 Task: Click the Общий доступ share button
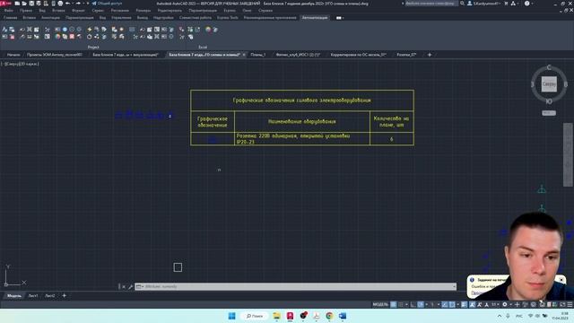[x=107, y=4]
